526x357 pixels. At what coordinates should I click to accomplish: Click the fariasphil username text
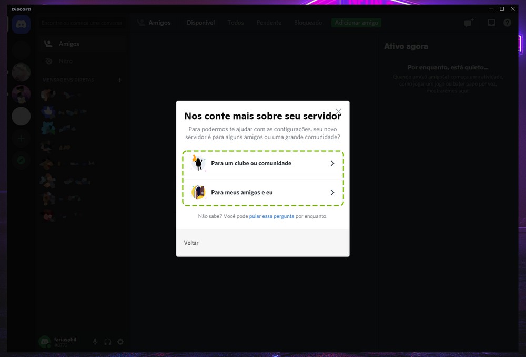65,339
